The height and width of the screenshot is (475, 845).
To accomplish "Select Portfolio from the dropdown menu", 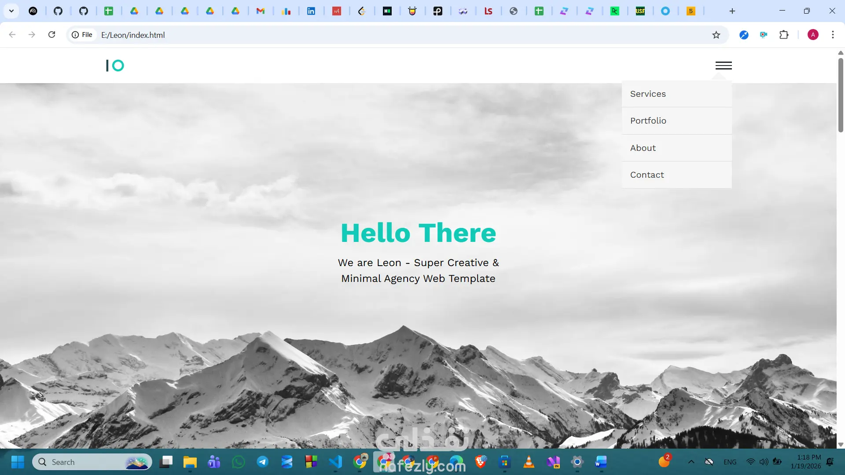I will pyautogui.click(x=648, y=121).
